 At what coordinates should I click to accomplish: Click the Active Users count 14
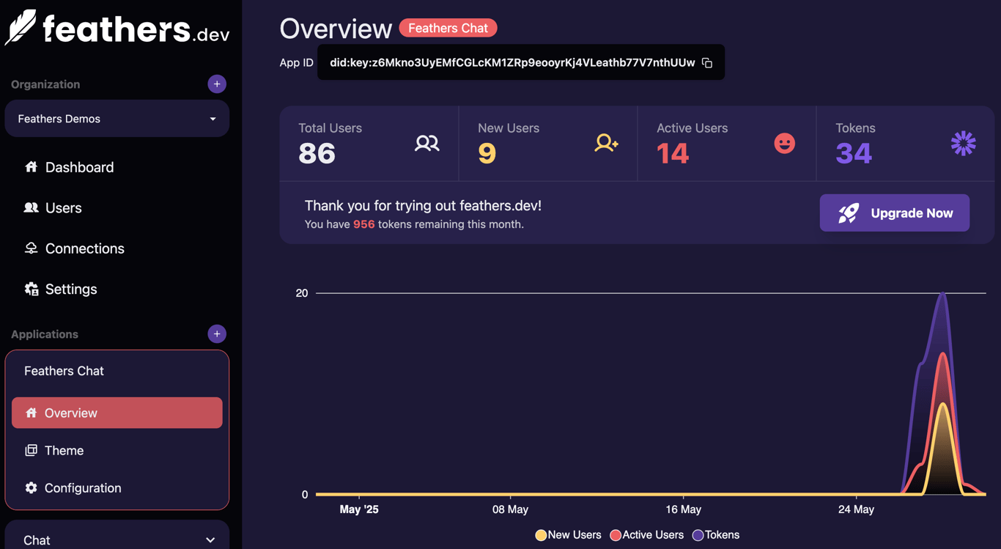point(673,153)
